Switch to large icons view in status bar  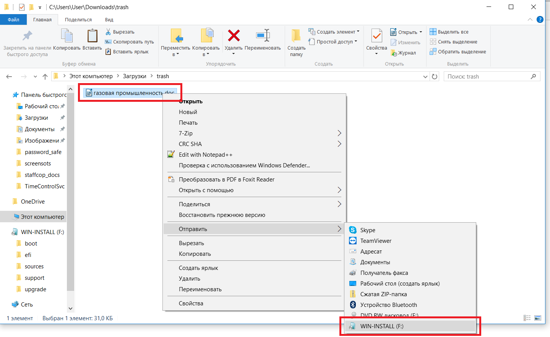pyautogui.click(x=538, y=318)
